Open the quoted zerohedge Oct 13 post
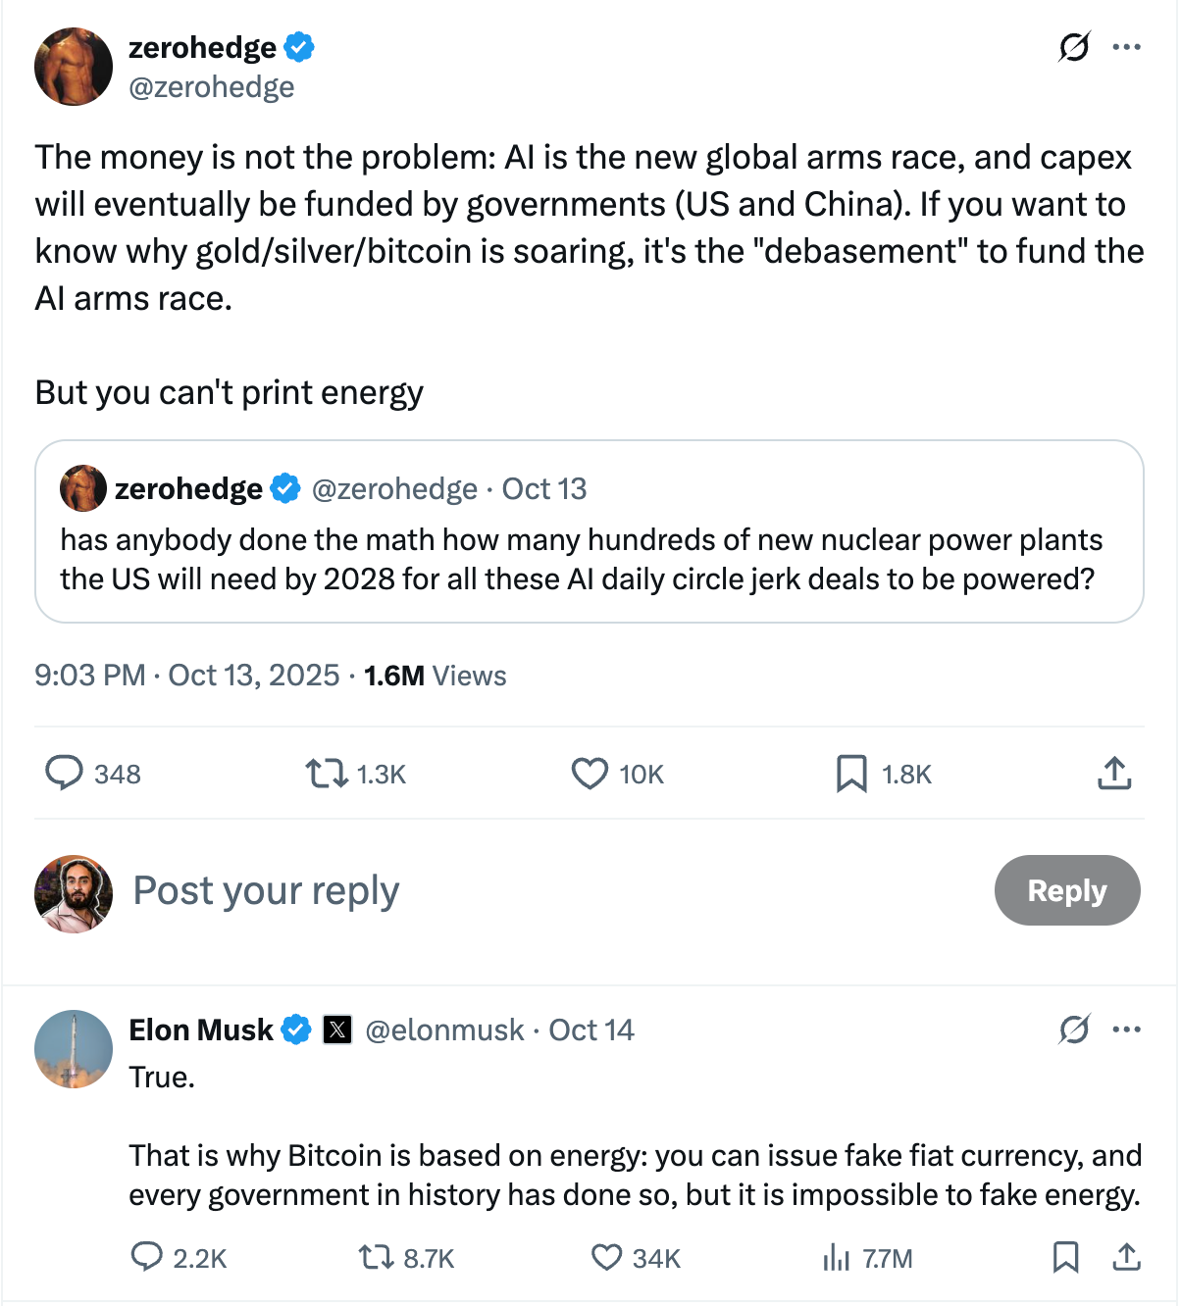The image size is (1181, 1306). 589,559
